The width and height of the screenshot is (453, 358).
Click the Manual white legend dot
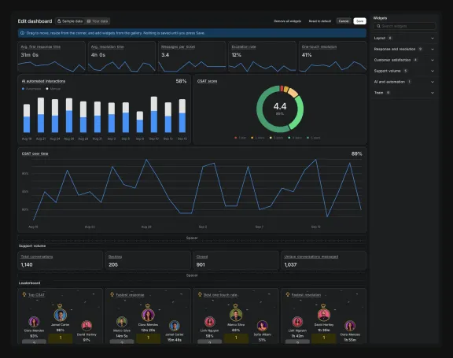click(x=47, y=89)
